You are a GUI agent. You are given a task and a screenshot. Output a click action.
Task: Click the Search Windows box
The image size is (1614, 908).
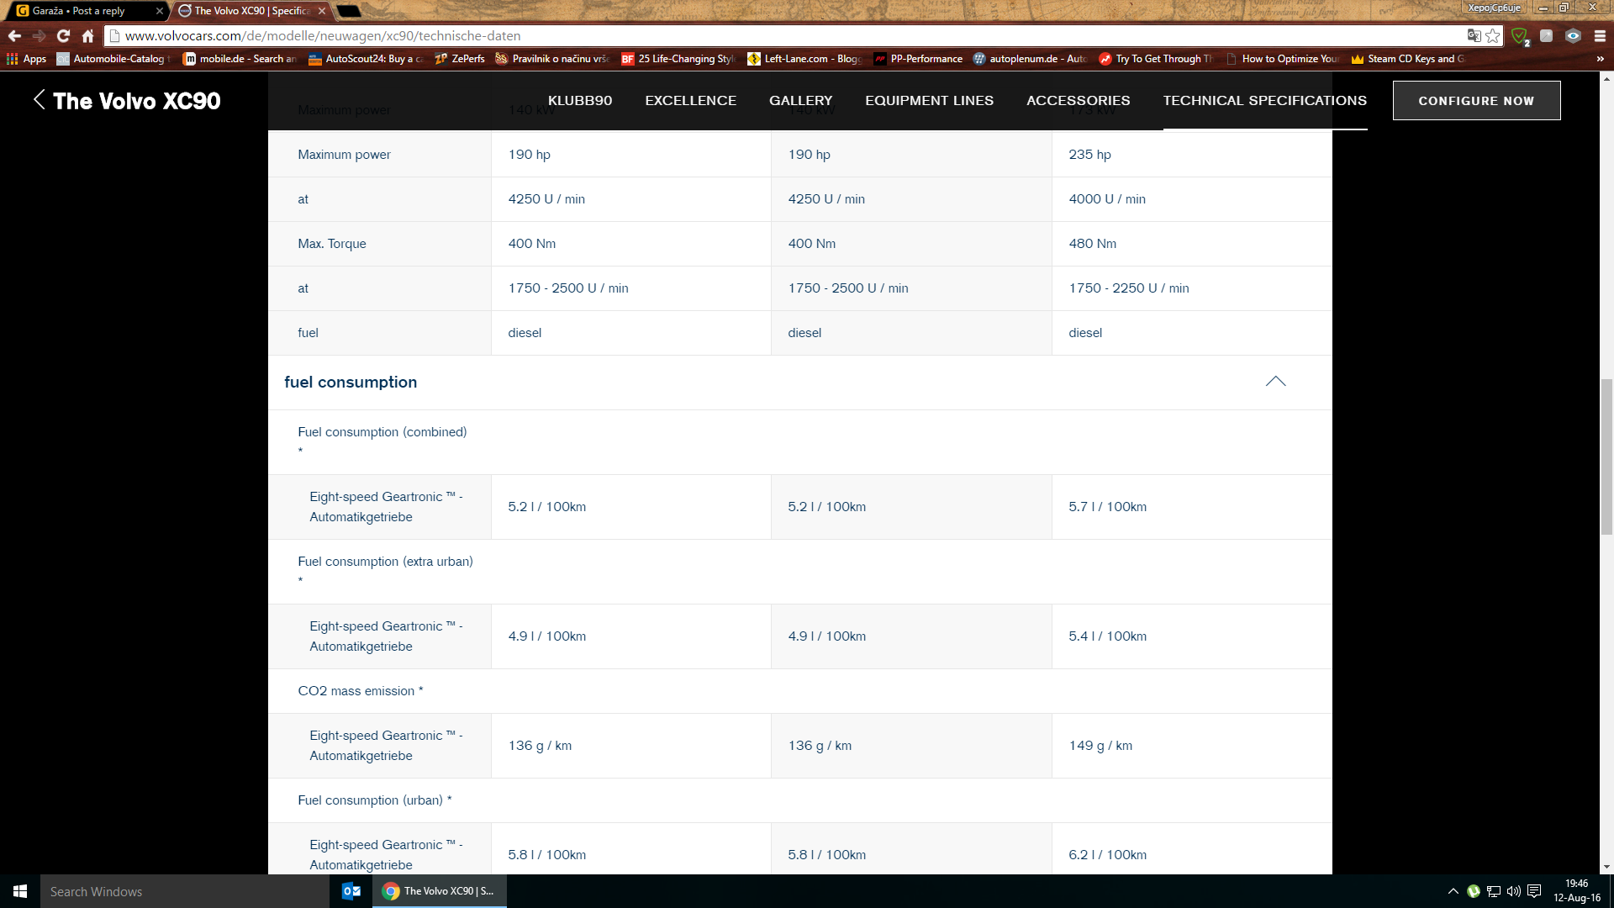[x=185, y=891]
